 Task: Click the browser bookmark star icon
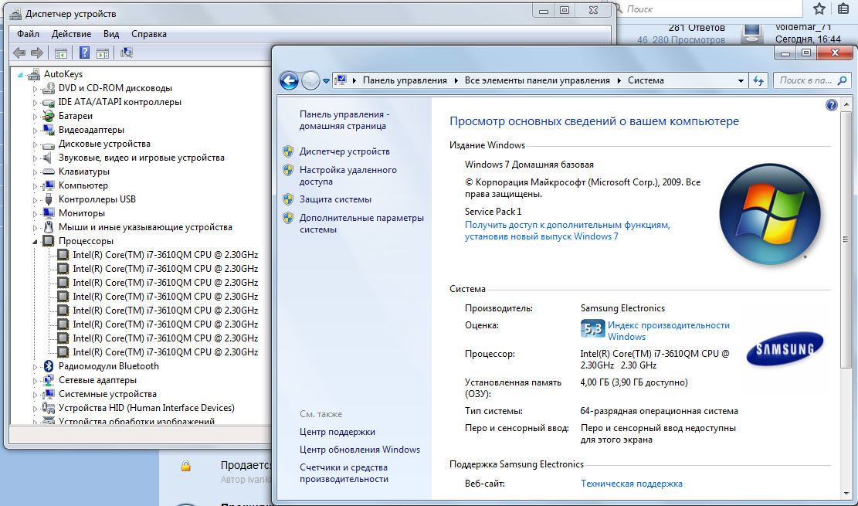click(819, 8)
